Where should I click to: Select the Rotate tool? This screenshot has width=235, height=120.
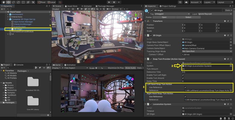pyautogui.click(x=13, y=2)
